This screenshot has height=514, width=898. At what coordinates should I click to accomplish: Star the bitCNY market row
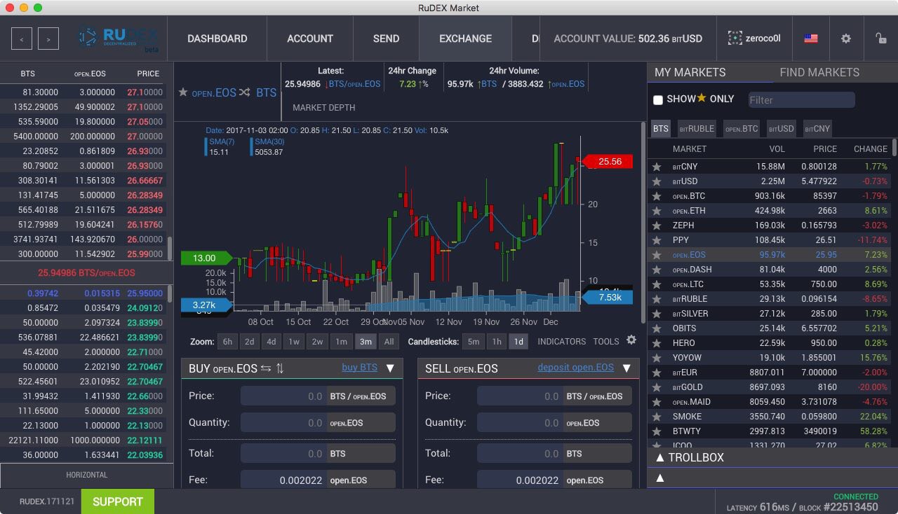[x=657, y=167]
